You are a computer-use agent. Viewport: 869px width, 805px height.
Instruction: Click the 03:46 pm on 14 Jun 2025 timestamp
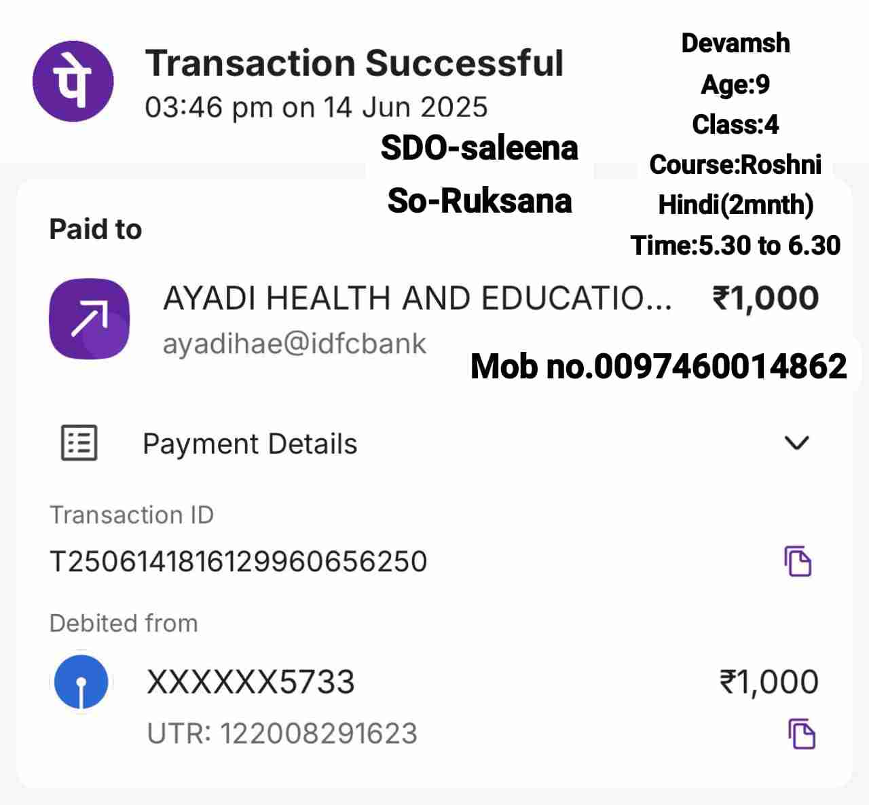(x=316, y=107)
